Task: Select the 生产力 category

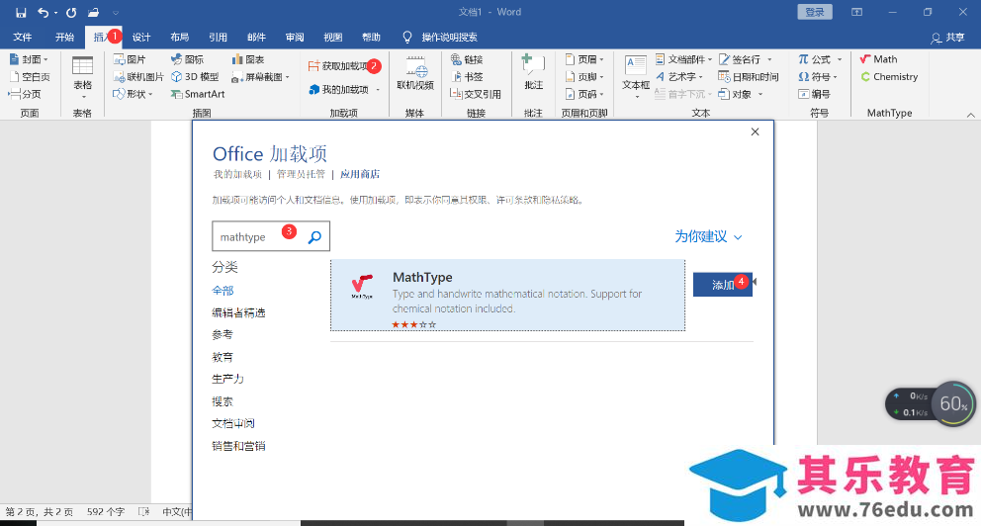Action: click(x=227, y=379)
